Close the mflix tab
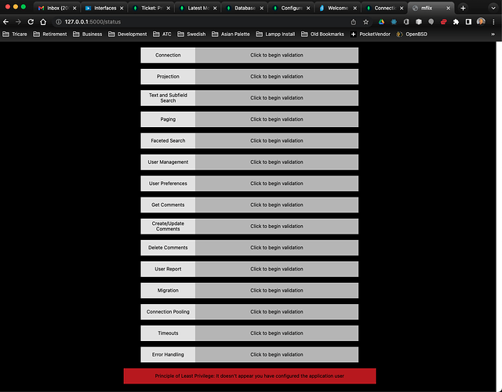The height and width of the screenshot is (392, 502). point(448,8)
